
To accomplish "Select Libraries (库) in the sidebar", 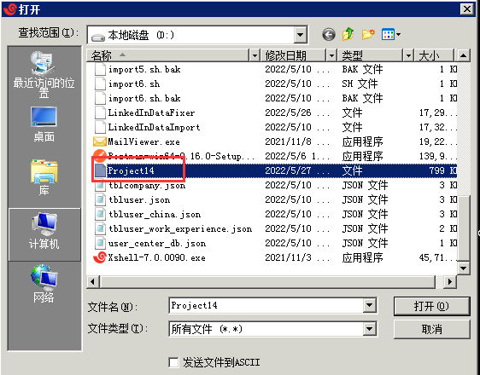I will pyautogui.click(x=44, y=177).
